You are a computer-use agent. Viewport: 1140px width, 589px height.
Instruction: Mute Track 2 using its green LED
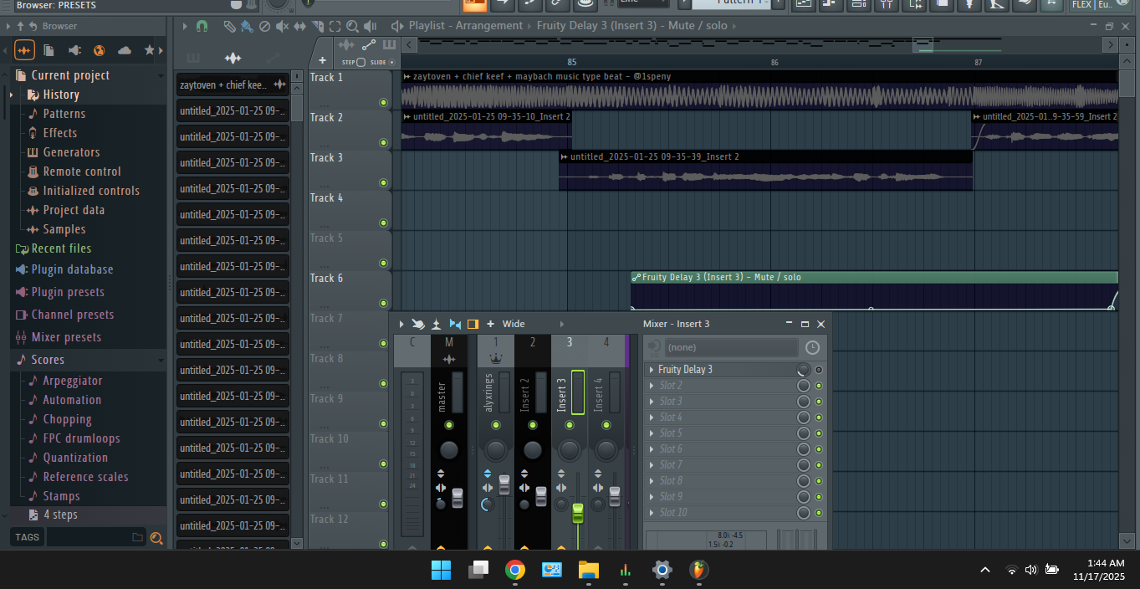383,143
